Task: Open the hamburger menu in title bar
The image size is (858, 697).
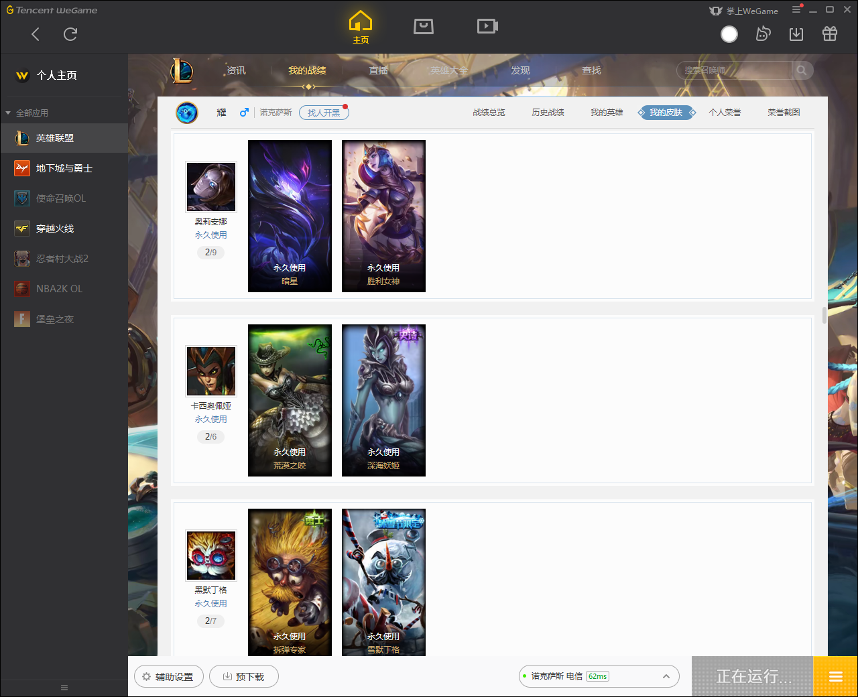Action: click(796, 9)
